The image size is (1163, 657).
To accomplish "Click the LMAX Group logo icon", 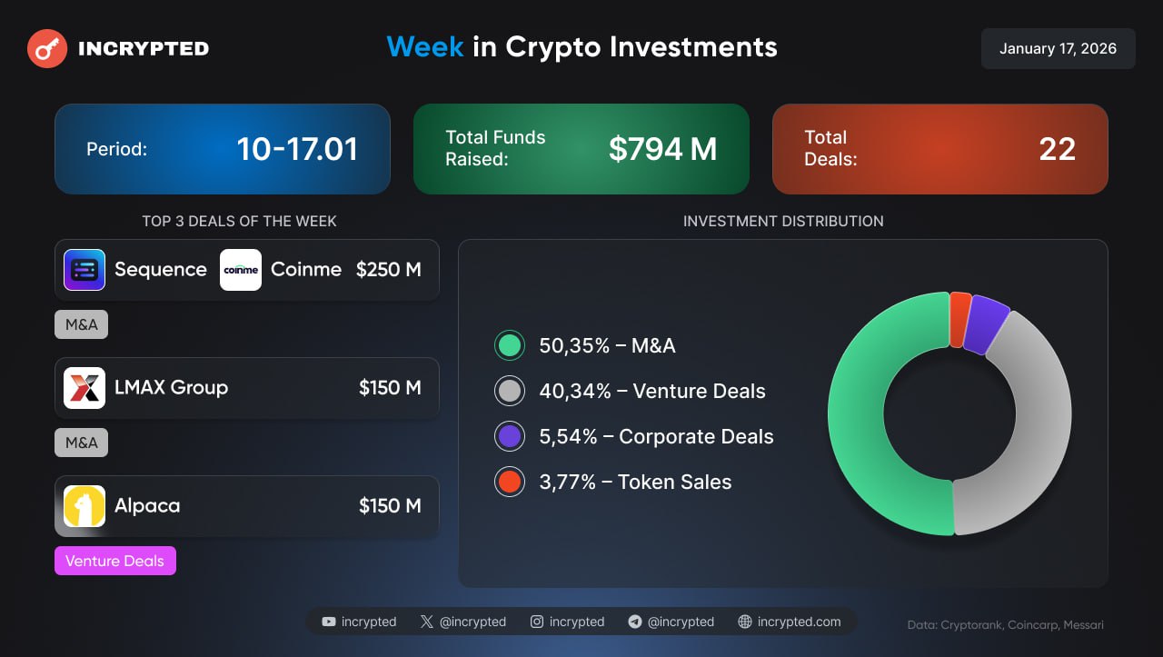I will click(x=84, y=388).
